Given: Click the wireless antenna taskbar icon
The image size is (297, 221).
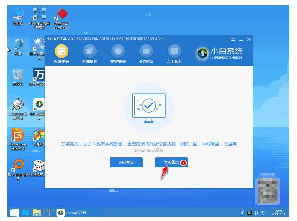Looking at the screenshot, I should [x=50, y=212].
